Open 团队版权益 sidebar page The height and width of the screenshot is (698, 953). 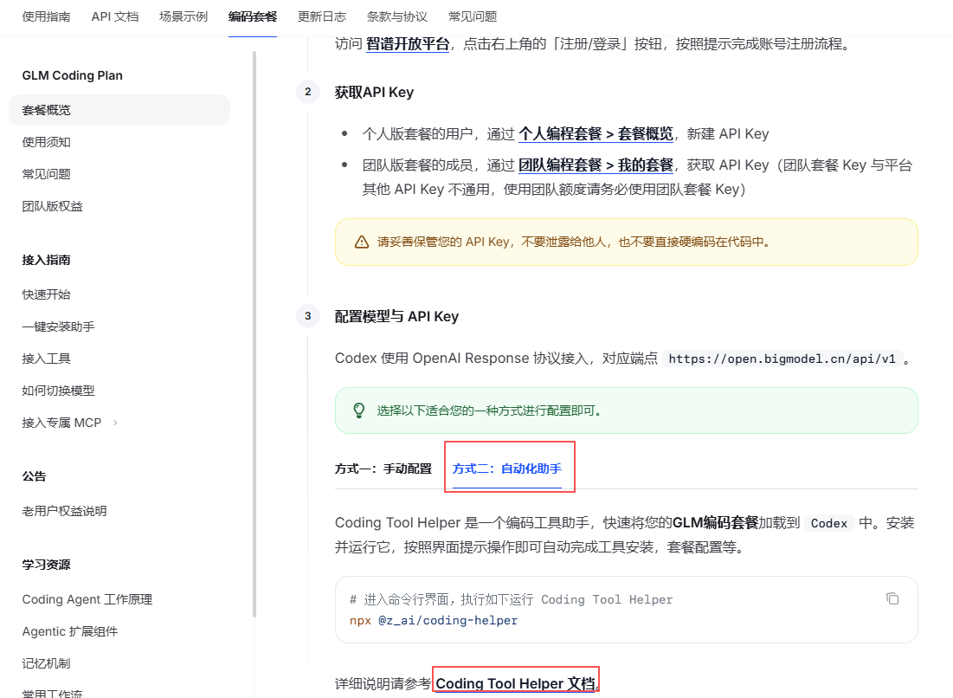(52, 206)
